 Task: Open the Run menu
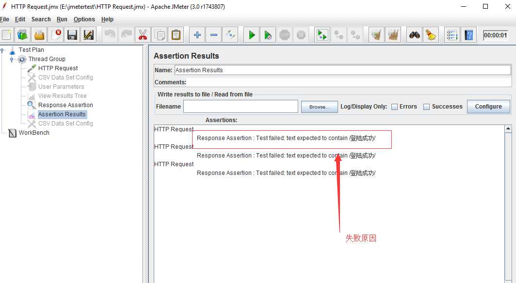pos(62,19)
